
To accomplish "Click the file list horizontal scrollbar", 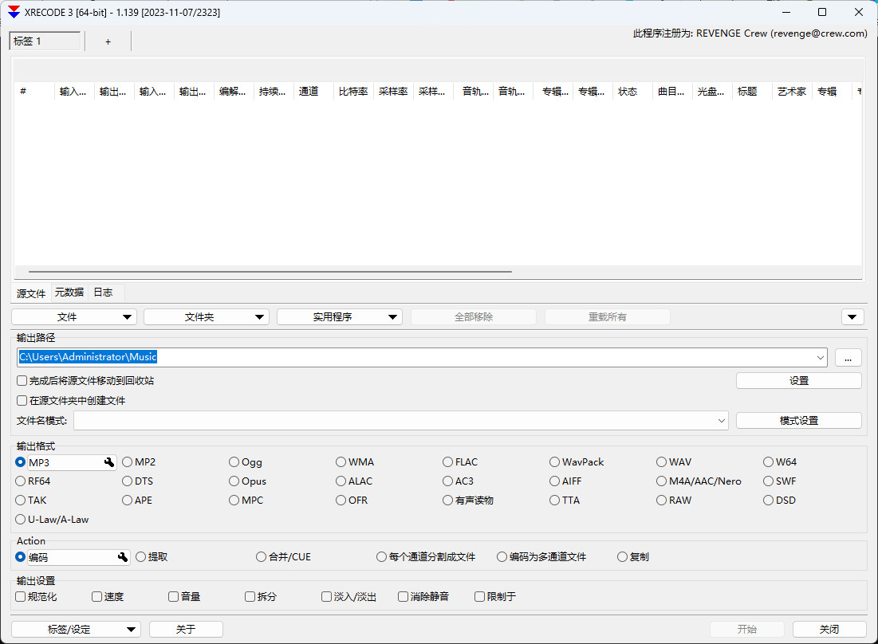I will [270, 272].
